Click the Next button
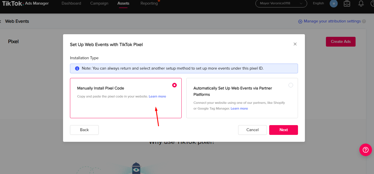This screenshot has width=374, height=174. tap(284, 130)
